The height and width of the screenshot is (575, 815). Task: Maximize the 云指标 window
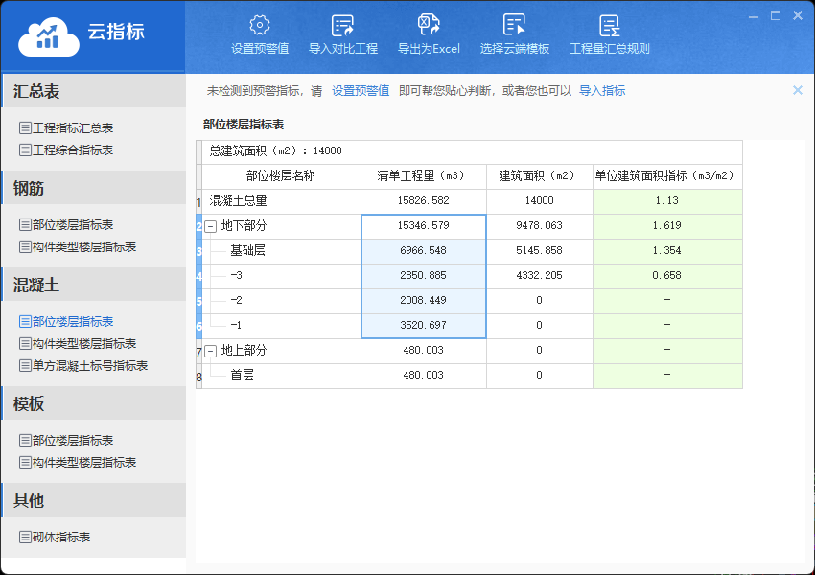point(776,15)
